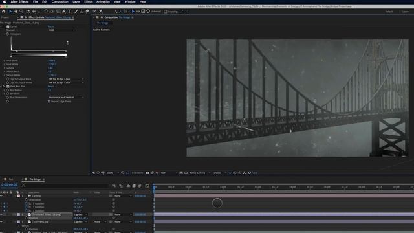Select the Selection arrow tool
This screenshot has width=414, height=233.
pyautogui.click(x=10, y=12)
